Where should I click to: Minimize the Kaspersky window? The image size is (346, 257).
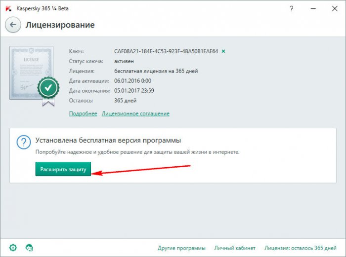tap(313, 8)
